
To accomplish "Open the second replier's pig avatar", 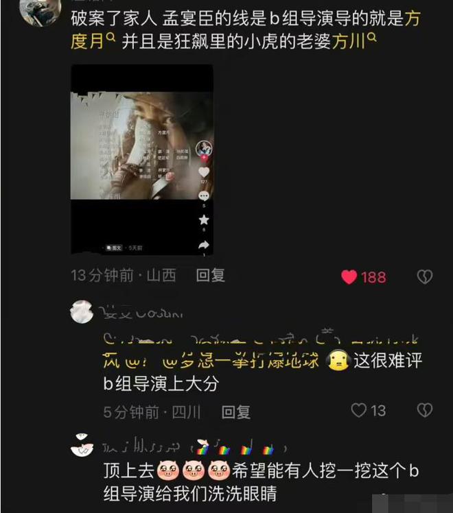I will [x=82, y=445].
